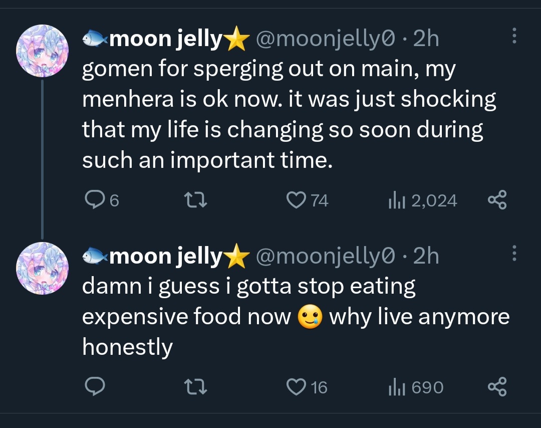Reply to the 'expensive food' tweet
541x428 pixels.
(x=95, y=386)
